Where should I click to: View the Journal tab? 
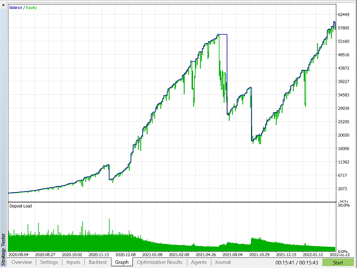tap(223, 262)
